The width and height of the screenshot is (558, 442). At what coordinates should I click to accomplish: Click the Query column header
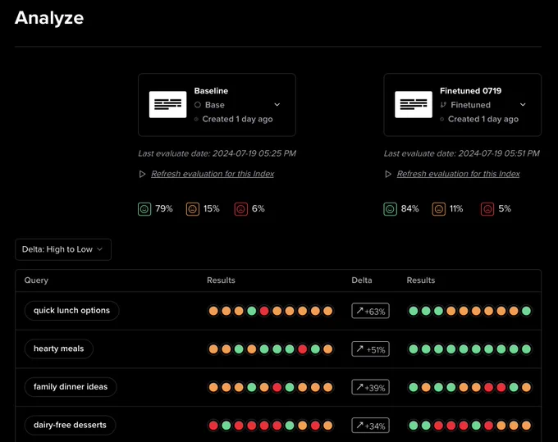[36, 280]
